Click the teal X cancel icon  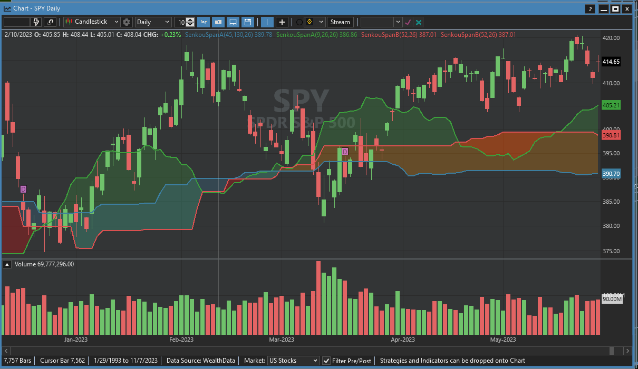(x=419, y=22)
